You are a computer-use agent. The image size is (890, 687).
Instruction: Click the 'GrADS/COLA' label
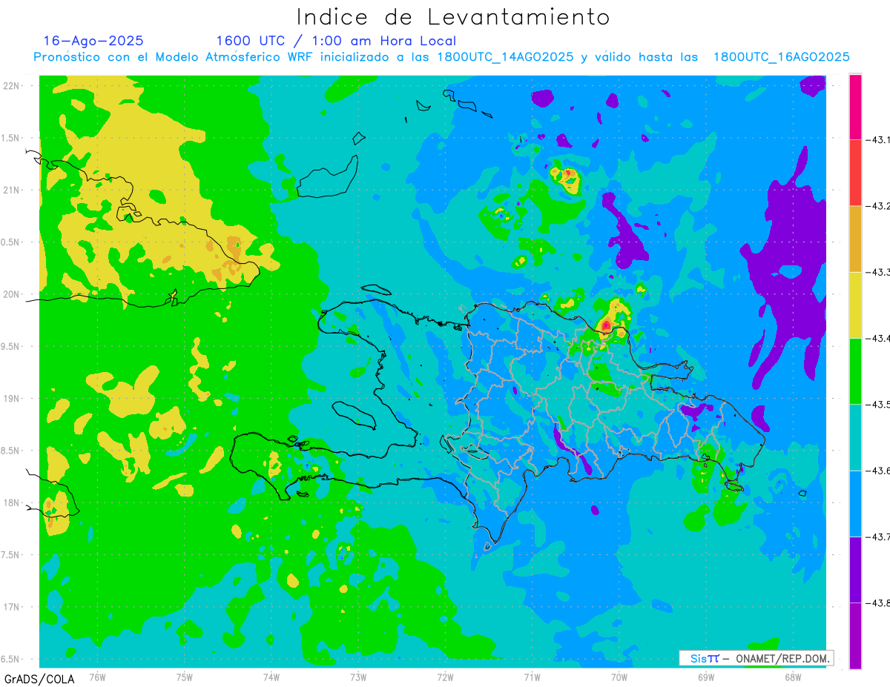(x=39, y=679)
